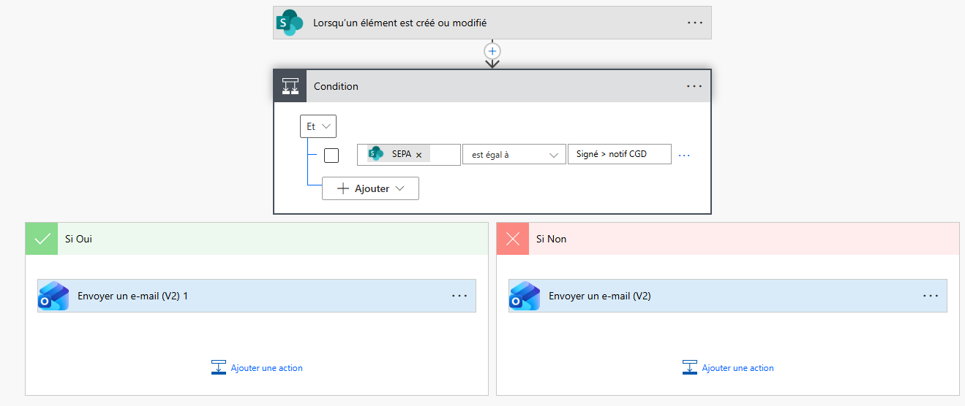Click the Si Non branch header

pyautogui.click(x=728, y=239)
